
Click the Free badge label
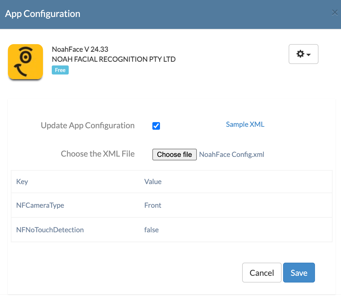(60, 70)
